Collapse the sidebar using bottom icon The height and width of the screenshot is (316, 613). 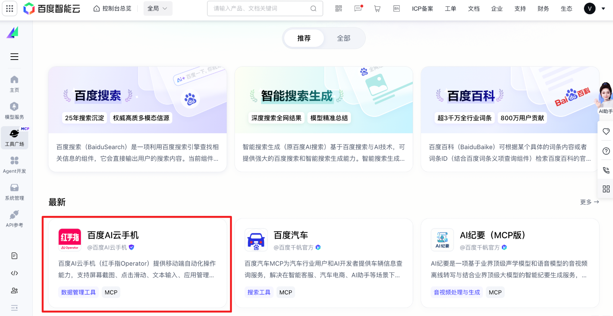[x=14, y=308]
